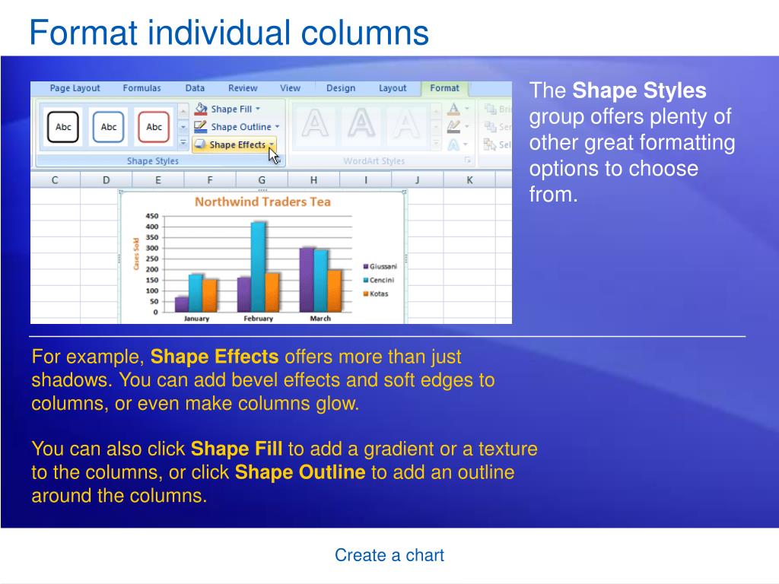Switch to the Formulas tab
The width and height of the screenshot is (779, 584).
[141, 88]
